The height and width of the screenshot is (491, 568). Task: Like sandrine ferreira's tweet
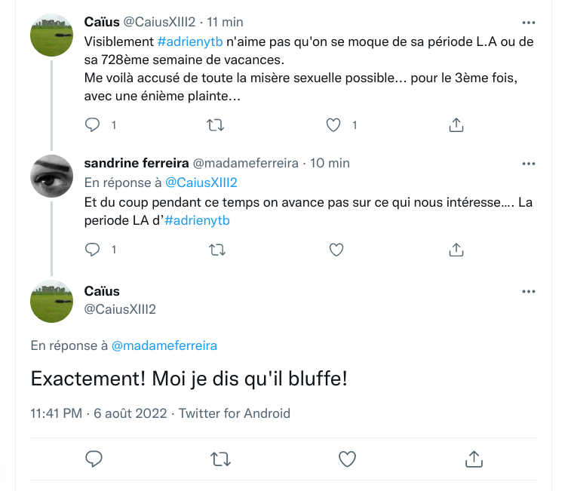336,249
